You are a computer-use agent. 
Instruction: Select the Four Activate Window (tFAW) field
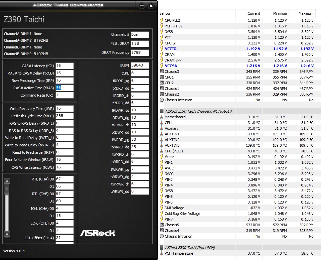64,160
